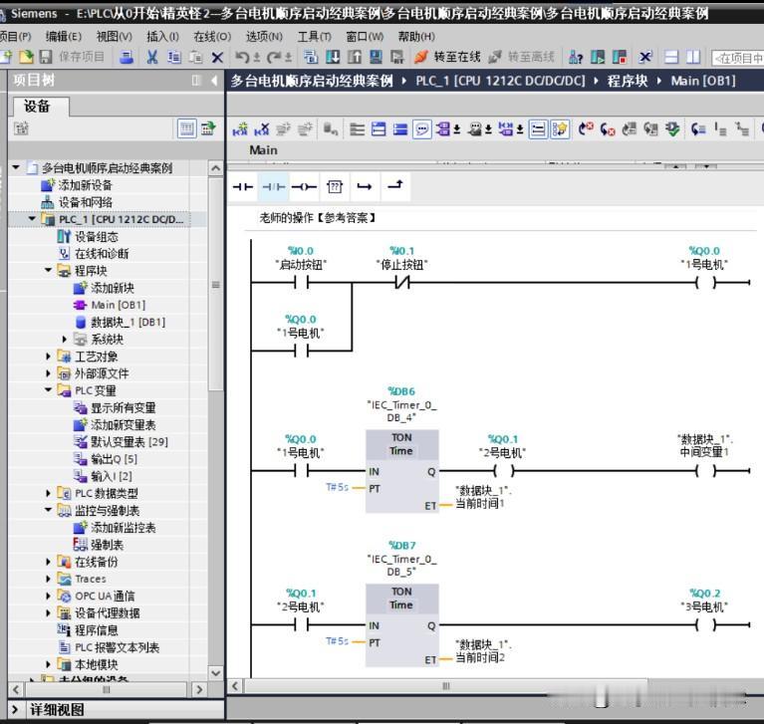This screenshot has width=764, height=724.
Task: Click the upload from device icon
Action: tap(355, 57)
